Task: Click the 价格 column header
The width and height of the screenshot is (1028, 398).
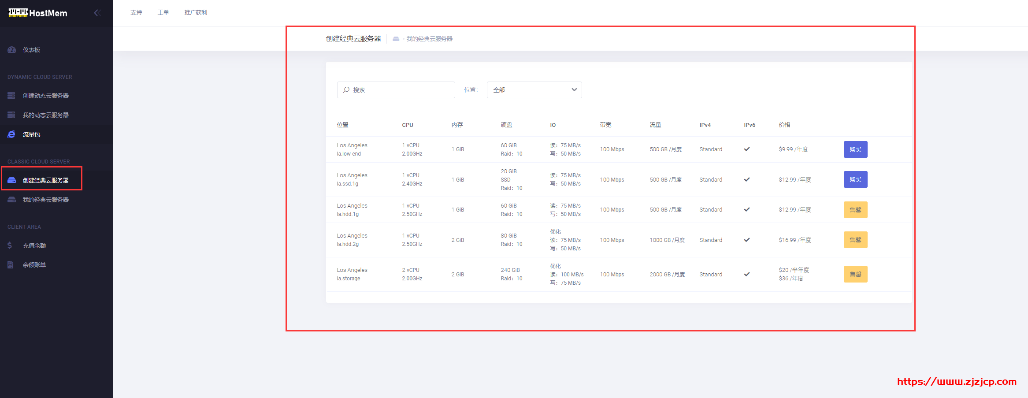Action: pyautogui.click(x=785, y=125)
